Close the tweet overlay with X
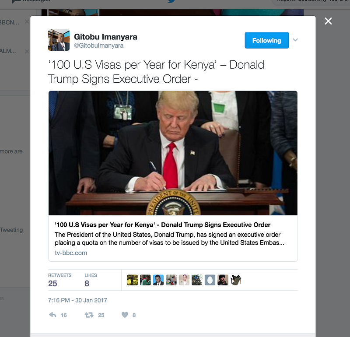This screenshot has height=337, width=350. point(328,21)
